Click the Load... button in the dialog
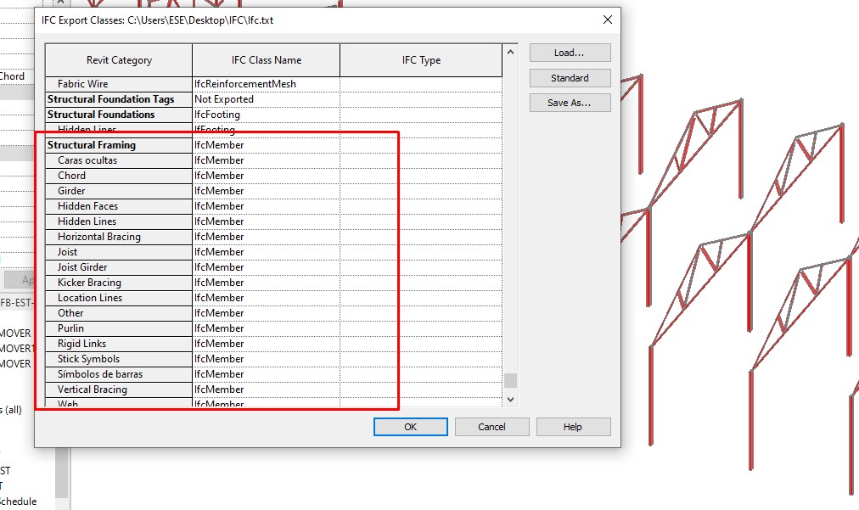 (570, 53)
